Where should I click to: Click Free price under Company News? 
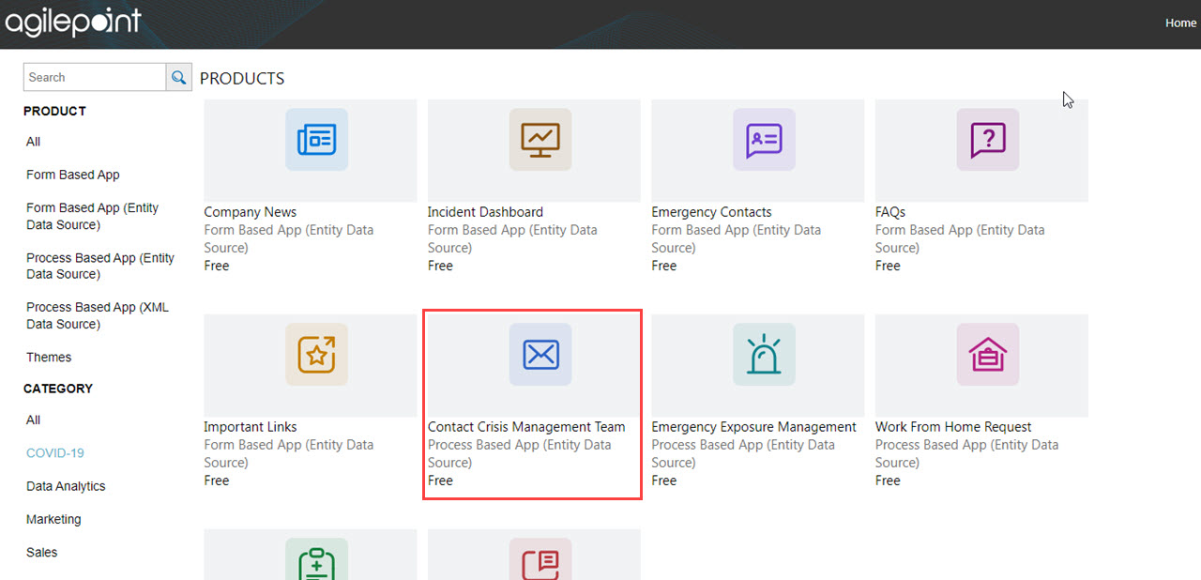tap(217, 266)
